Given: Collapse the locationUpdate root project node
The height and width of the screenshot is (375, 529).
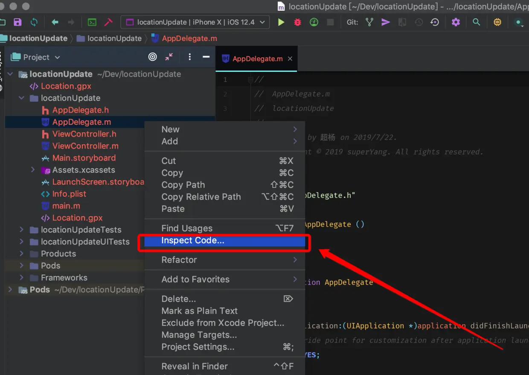Looking at the screenshot, I should [x=10, y=74].
